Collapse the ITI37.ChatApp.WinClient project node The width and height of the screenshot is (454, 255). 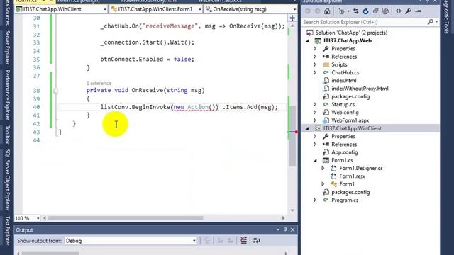tap(307, 128)
